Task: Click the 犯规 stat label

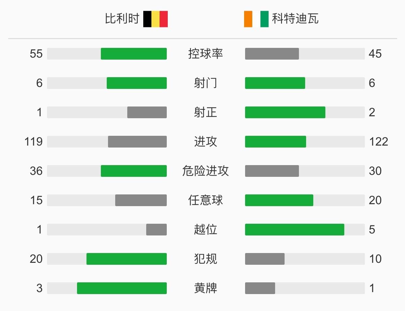Action: click(x=206, y=259)
